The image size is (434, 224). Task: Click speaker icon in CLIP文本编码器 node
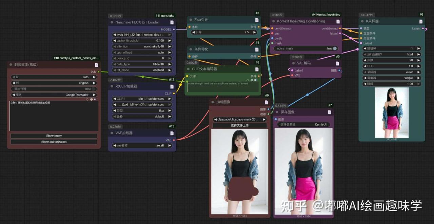256,80
